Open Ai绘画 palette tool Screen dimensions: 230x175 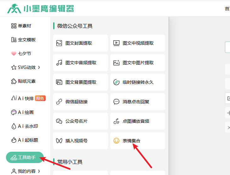[x=22, y=112]
